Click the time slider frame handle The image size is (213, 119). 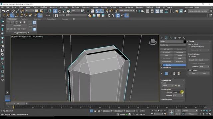pos(17,103)
